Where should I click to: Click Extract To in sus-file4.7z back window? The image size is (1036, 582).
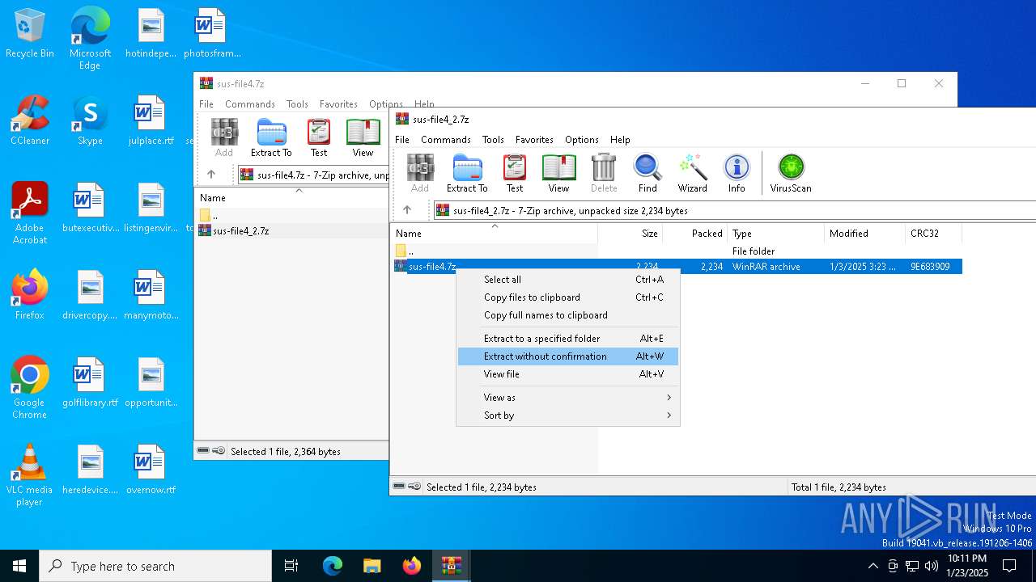(x=271, y=138)
